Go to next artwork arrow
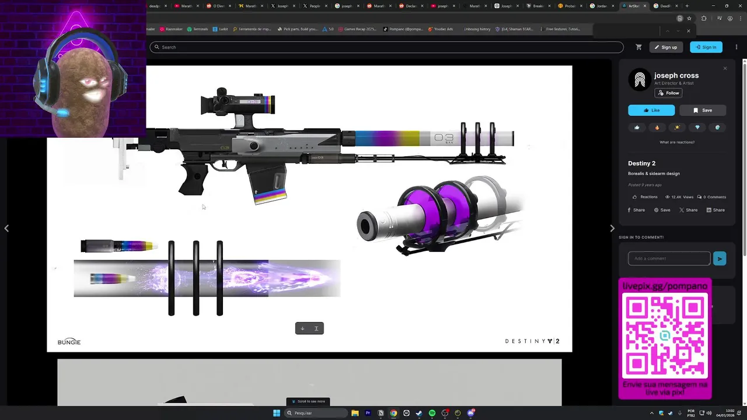This screenshot has width=747, height=420. pyautogui.click(x=612, y=228)
